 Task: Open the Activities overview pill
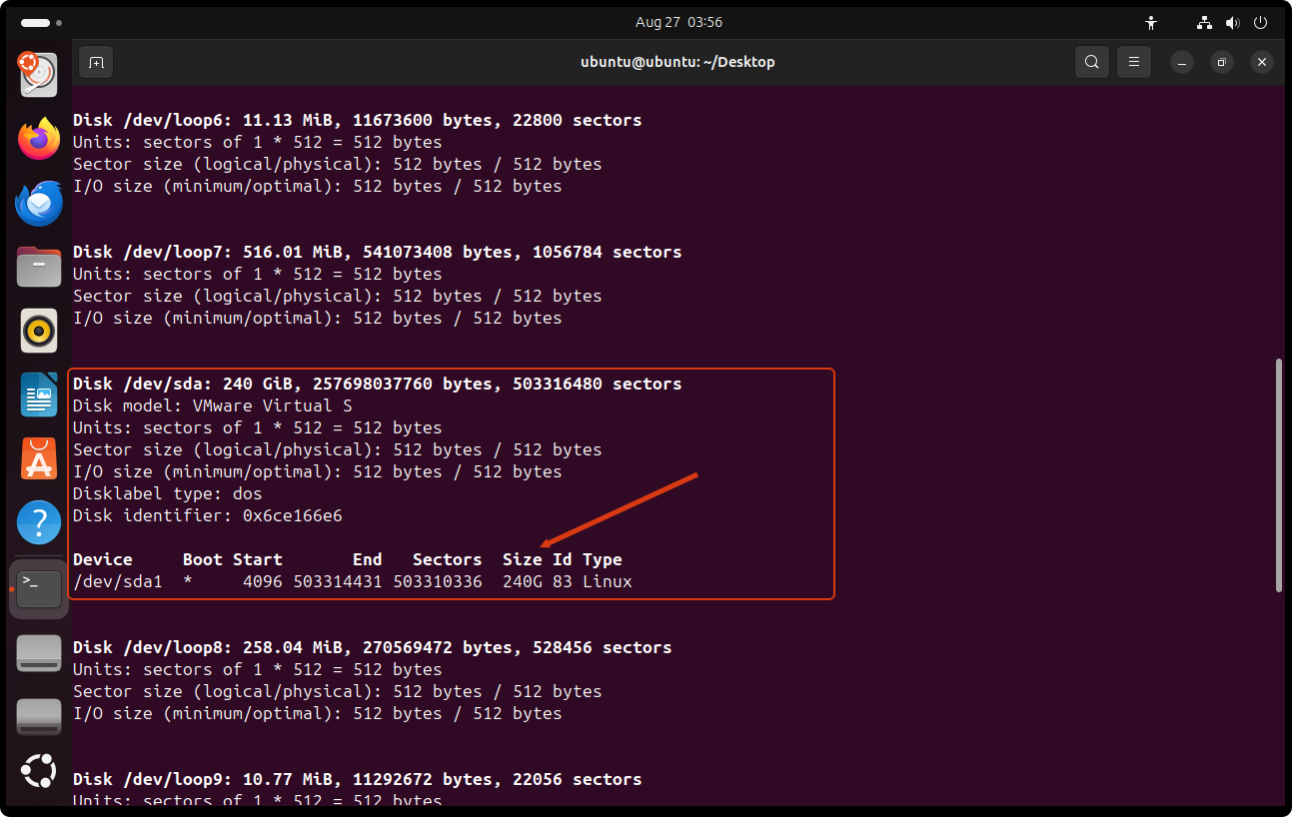click(41, 22)
